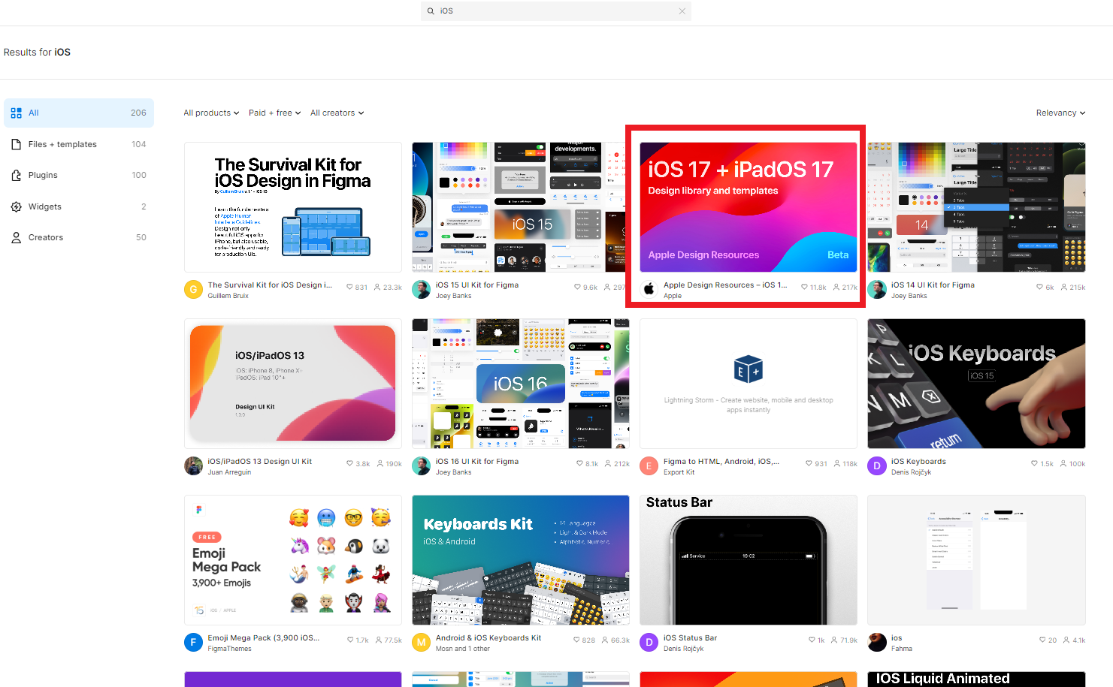Expand the Paid + free dropdown

click(x=275, y=113)
